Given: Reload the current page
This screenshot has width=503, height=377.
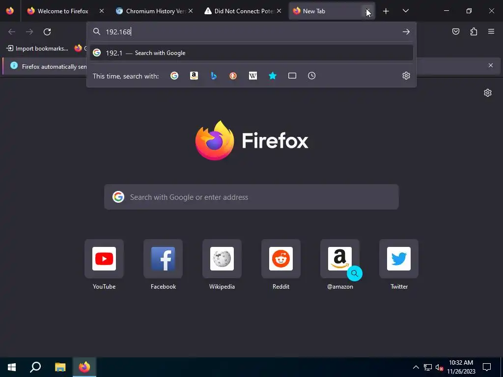Looking at the screenshot, I should click(47, 32).
